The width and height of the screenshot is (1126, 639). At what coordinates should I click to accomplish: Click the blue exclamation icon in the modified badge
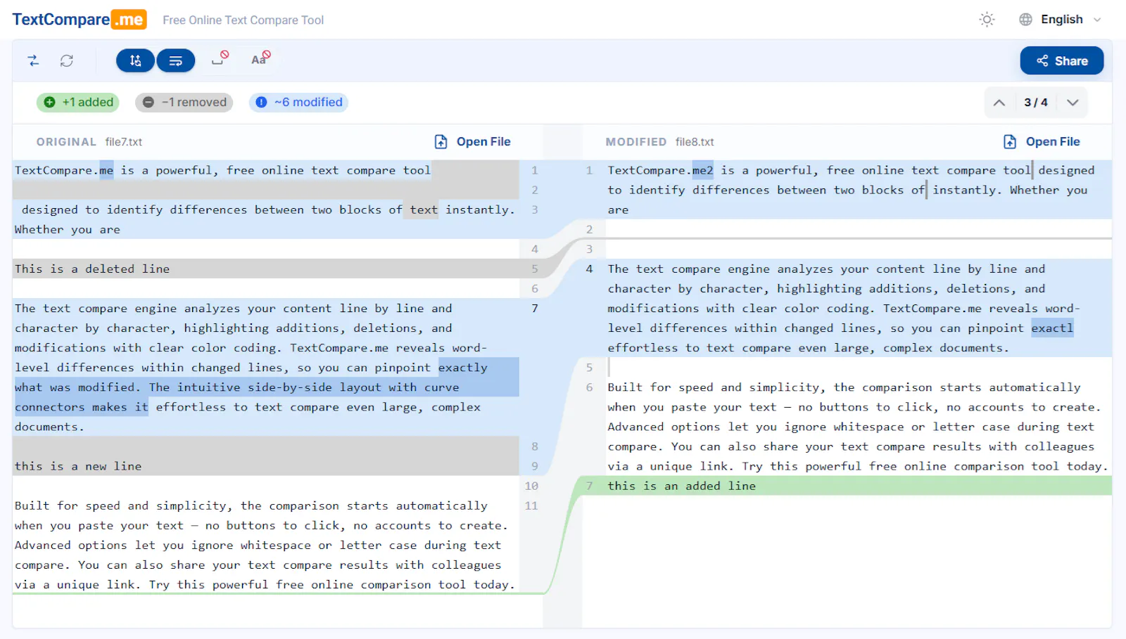tap(261, 102)
